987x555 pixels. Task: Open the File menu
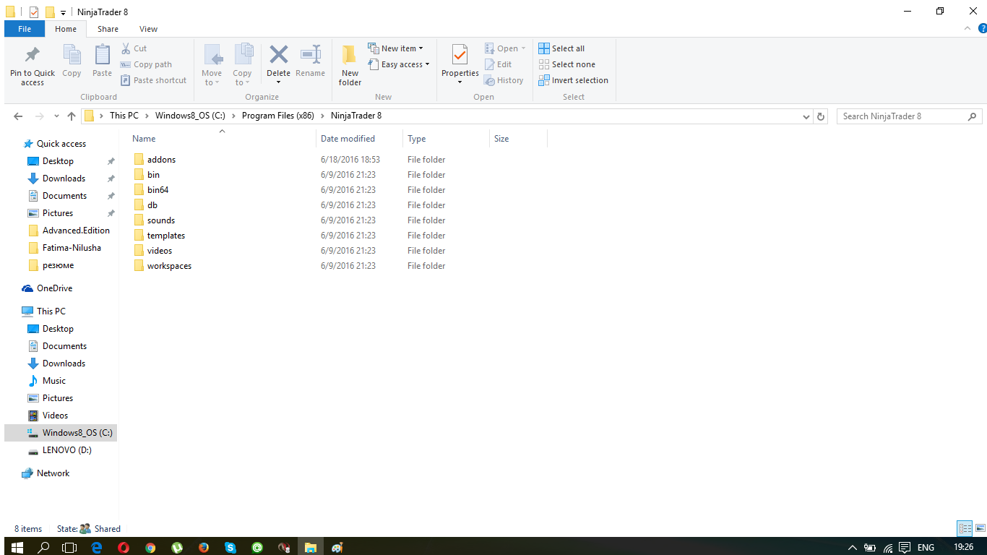click(25, 29)
